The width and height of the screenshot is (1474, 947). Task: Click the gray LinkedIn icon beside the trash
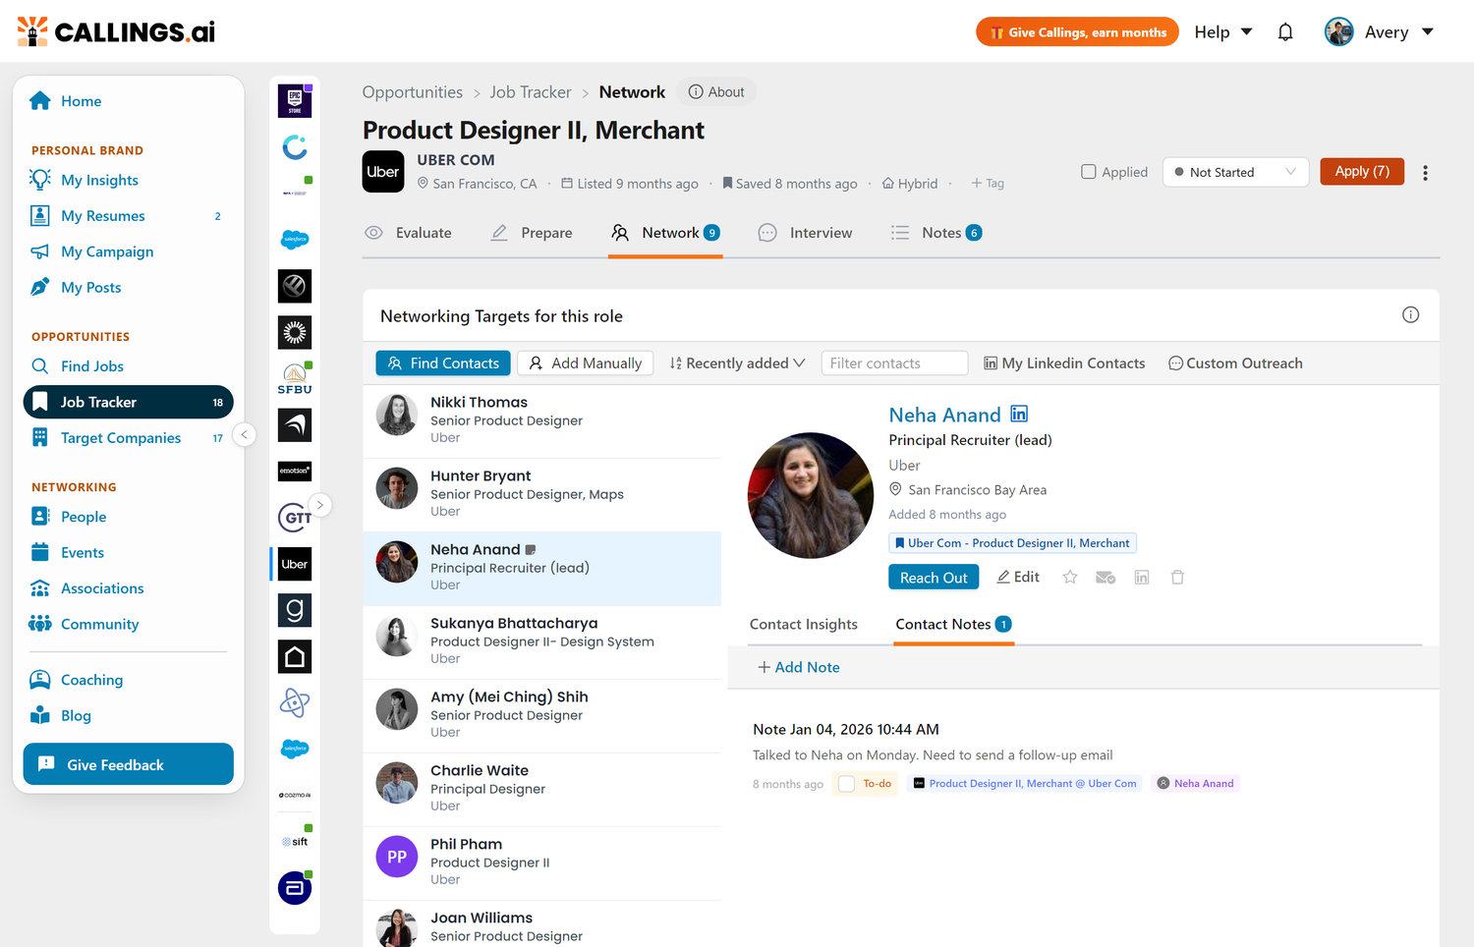(x=1142, y=578)
